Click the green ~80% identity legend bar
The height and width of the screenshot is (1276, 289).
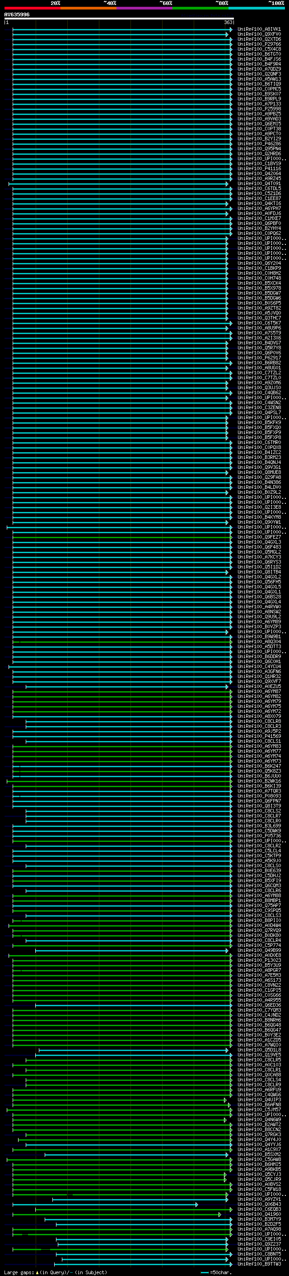(200, 8)
